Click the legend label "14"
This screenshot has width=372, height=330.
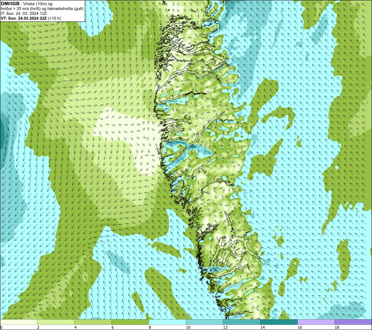pos(262,328)
